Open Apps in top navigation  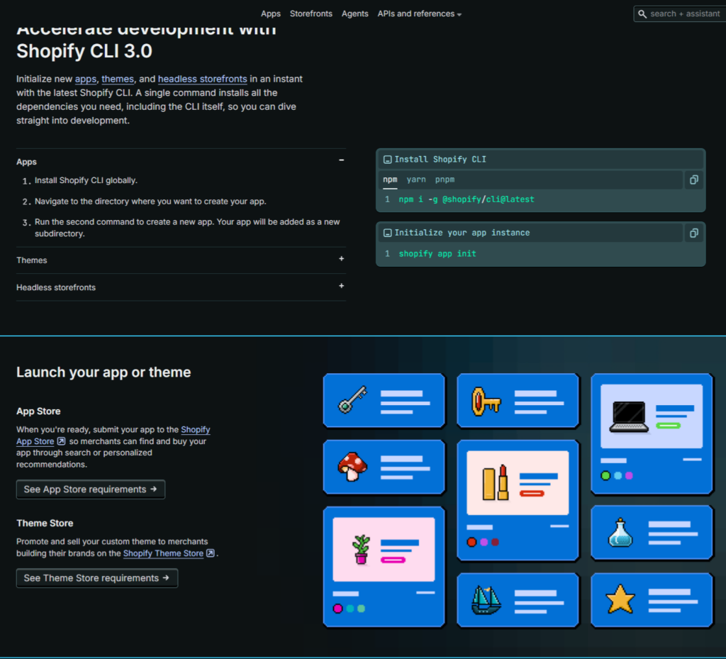(x=270, y=14)
